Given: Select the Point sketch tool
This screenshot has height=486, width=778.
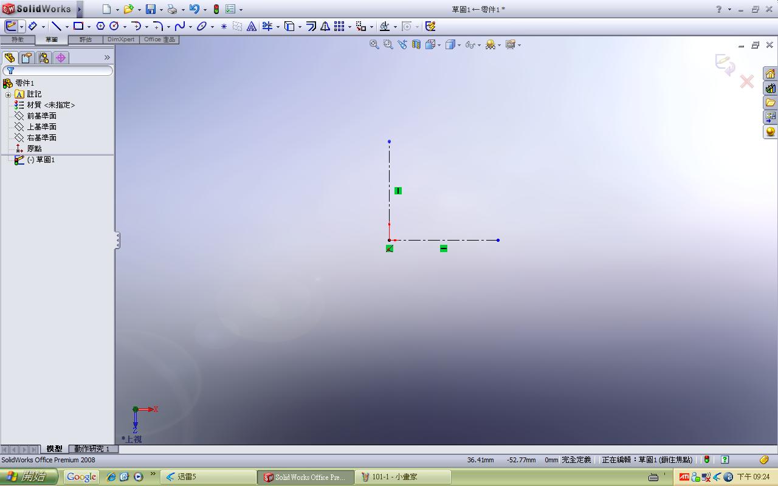Looking at the screenshot, I should (x=224, y=26).
